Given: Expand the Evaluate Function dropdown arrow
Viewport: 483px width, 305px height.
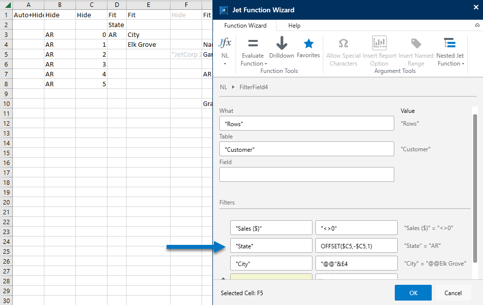Looking at the screenshot, I should coord(266,64).
